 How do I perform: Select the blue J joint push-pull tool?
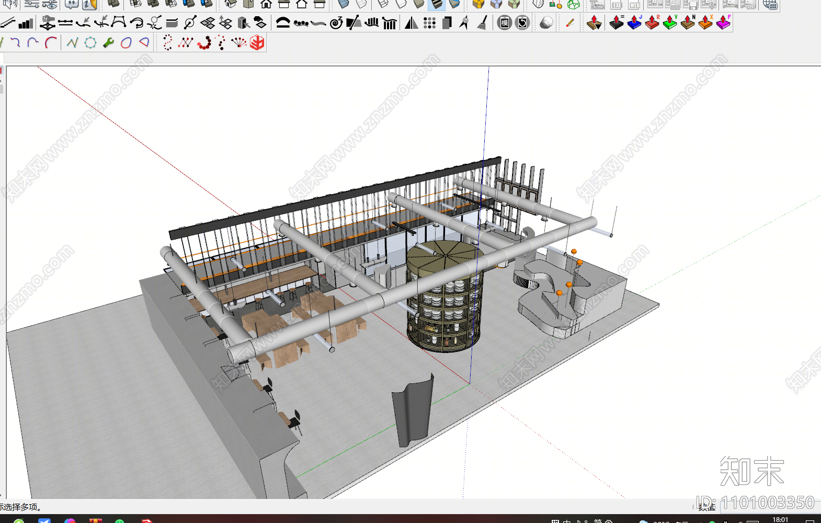pos(634,22)
